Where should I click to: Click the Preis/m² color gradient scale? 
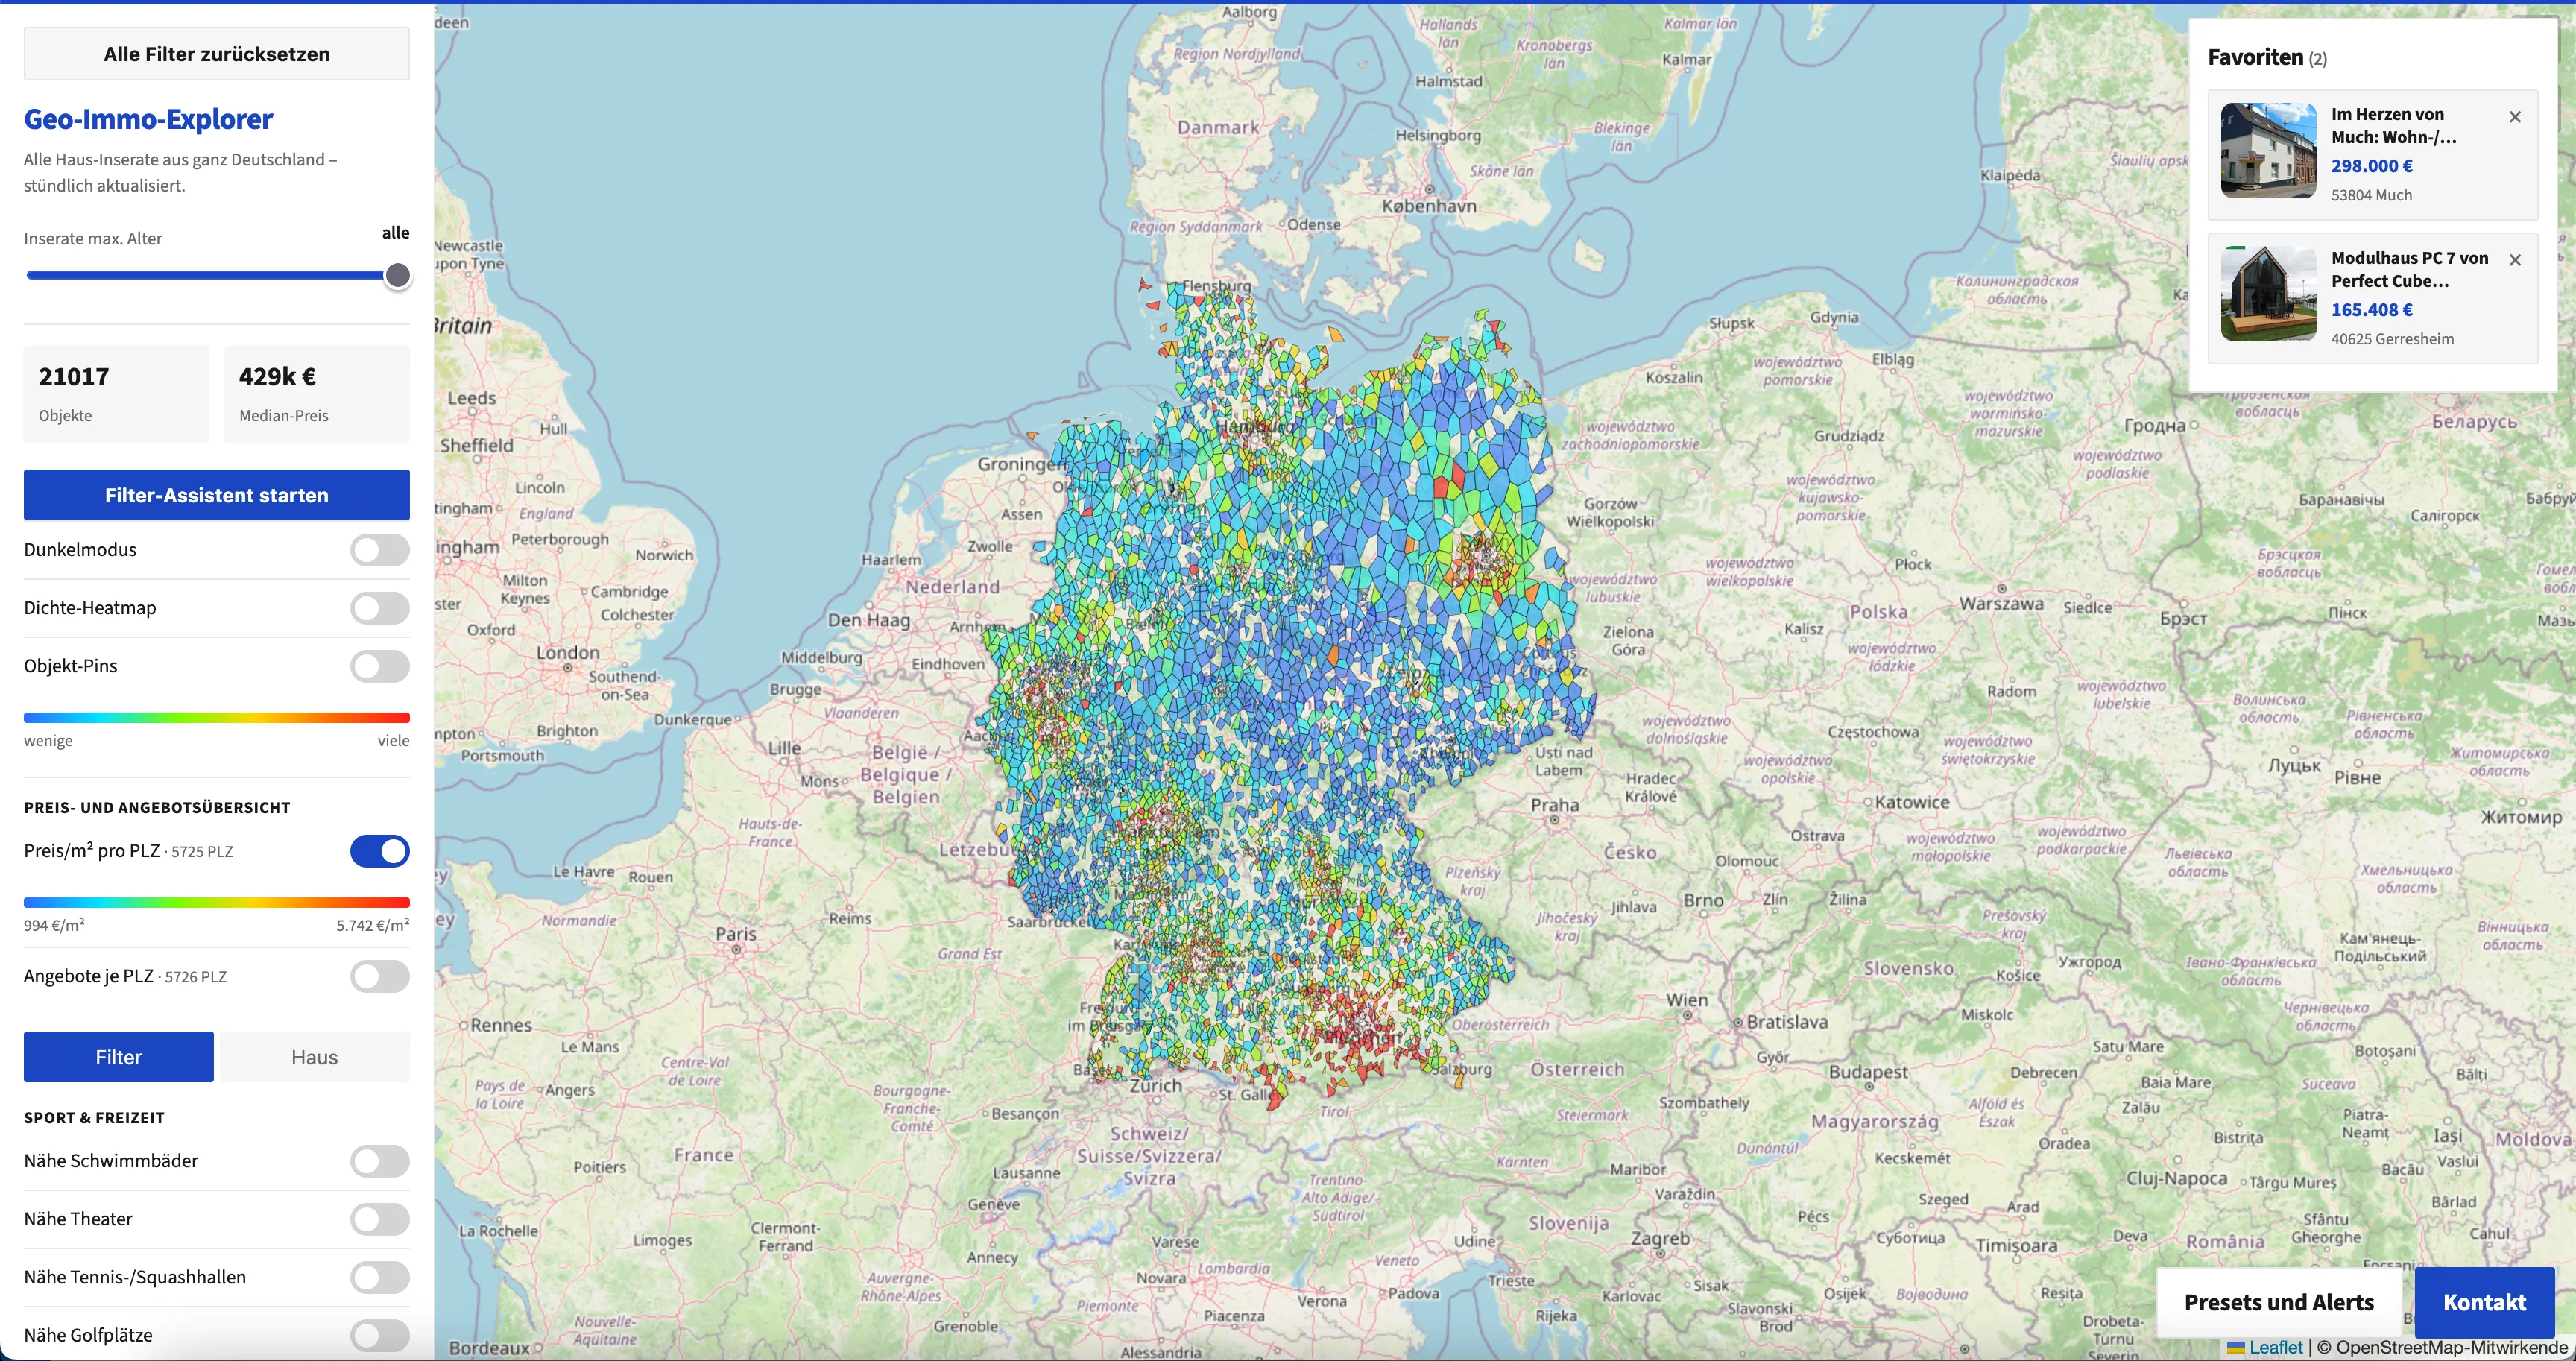pyautogui.click(x=216, y=902)
